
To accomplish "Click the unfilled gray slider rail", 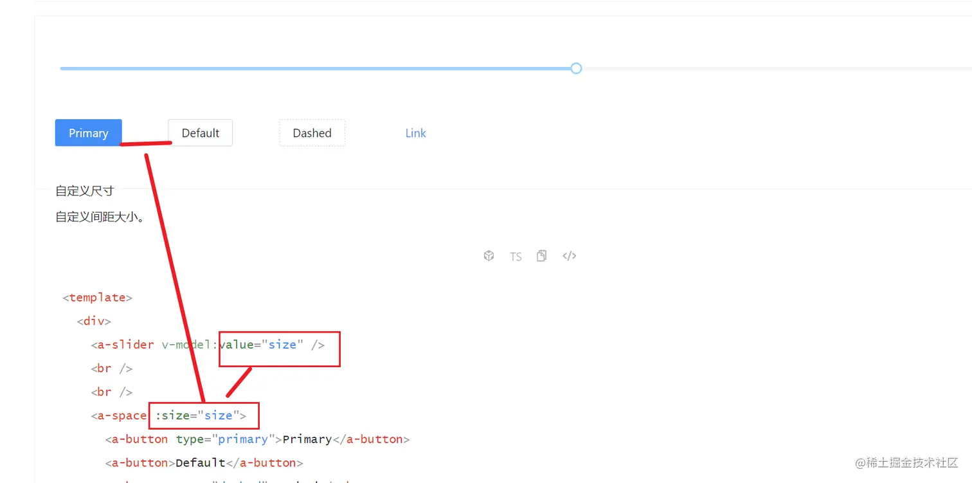I will pyautogui.click(x=777, y=68).
